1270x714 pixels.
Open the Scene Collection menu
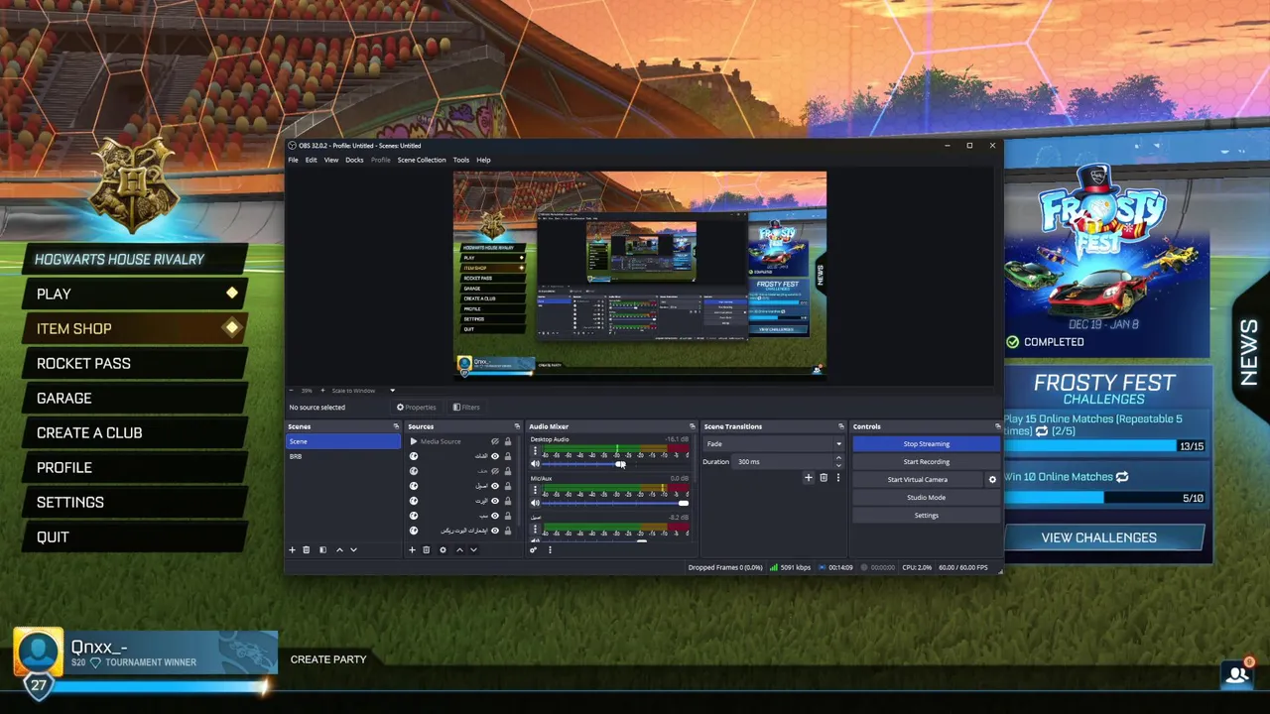422,160
